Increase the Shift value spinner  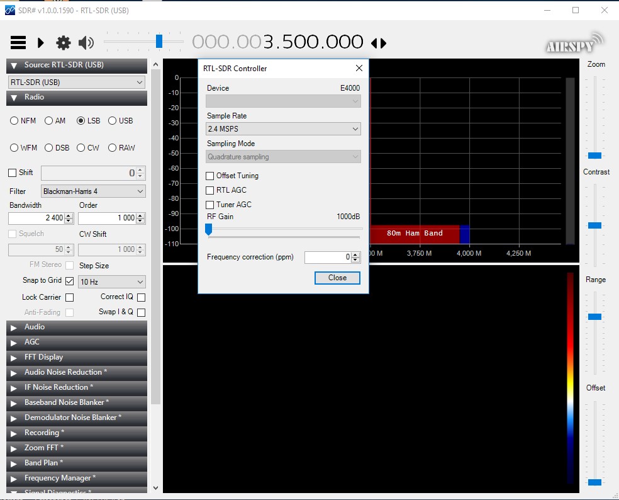140,171
